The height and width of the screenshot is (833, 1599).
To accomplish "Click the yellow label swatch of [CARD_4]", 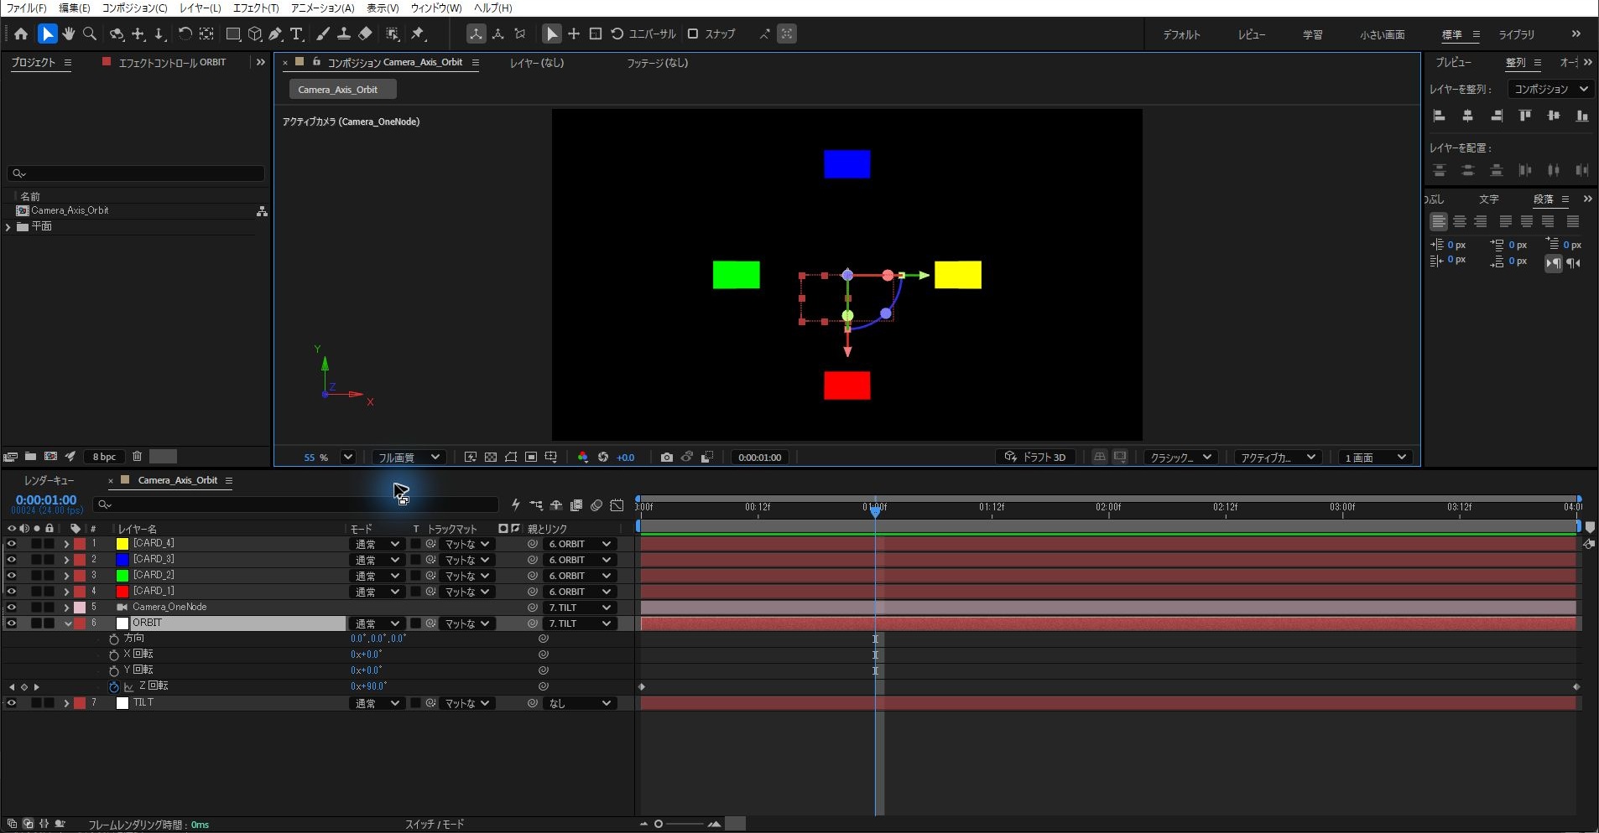I will pyautogui.click(x=122, y=544).
